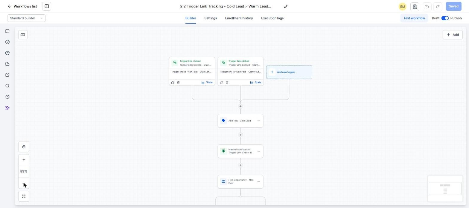Open pie chart icon in left sidebar
469x208 pixels.
[x=7, y=53]
